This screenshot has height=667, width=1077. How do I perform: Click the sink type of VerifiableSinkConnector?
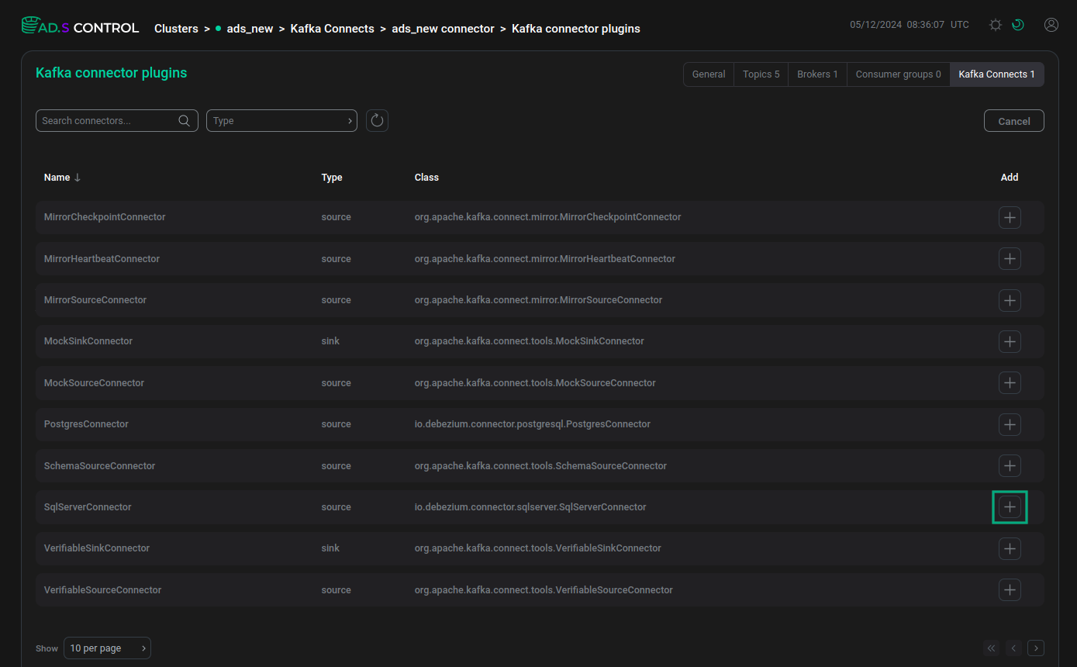click(330, 548)
